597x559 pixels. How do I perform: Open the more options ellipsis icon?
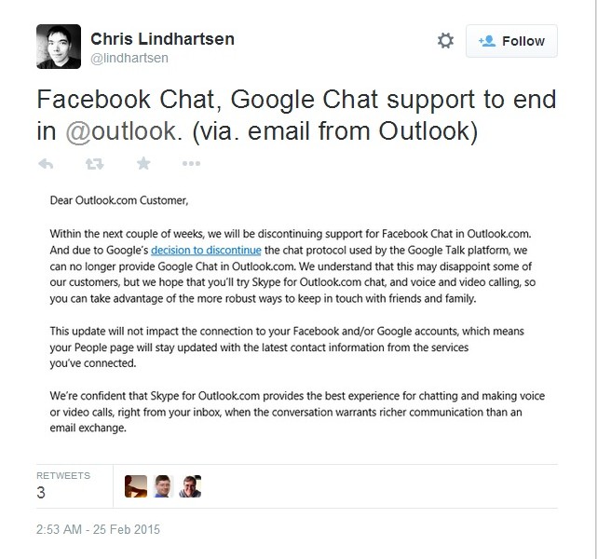(x=191, y=163)
